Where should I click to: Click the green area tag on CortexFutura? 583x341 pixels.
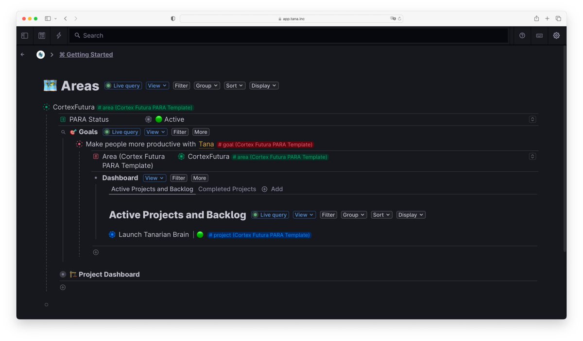(145, 108)
